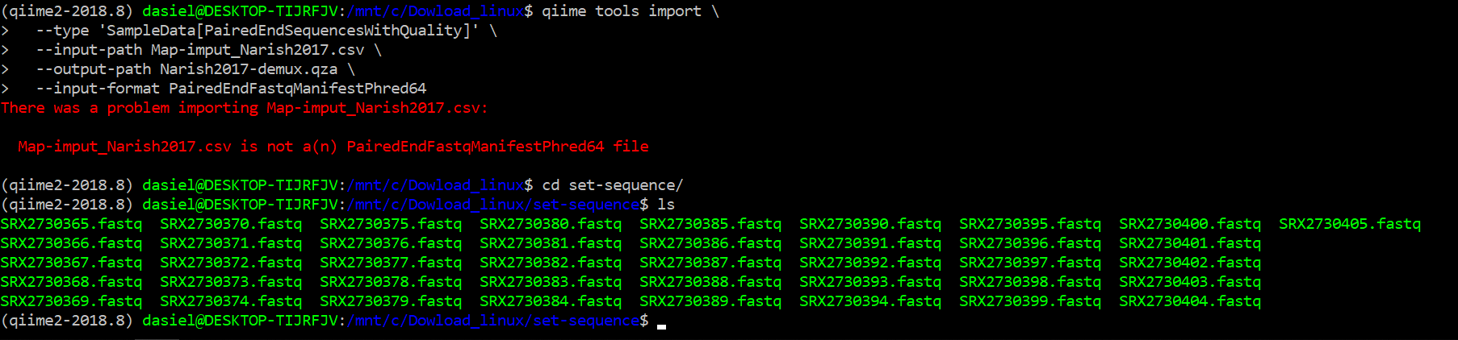
Task: Click the "cd set-sequence/" command
Action: point(612,185)
